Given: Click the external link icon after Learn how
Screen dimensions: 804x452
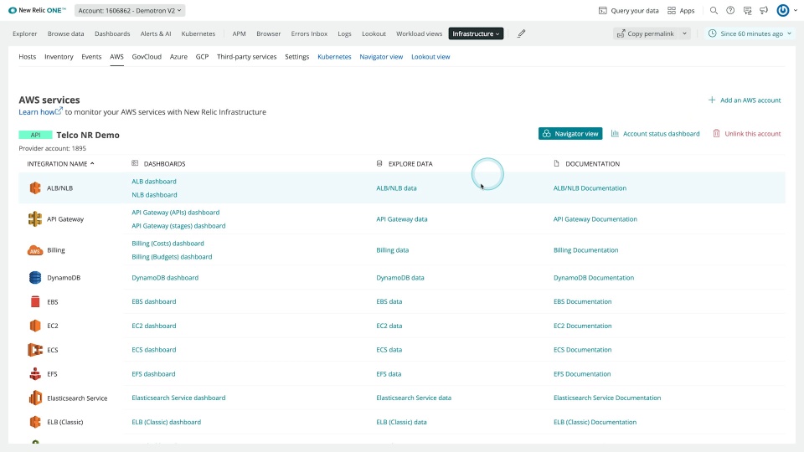Looking at the screenshot, I should pos(59,110).
